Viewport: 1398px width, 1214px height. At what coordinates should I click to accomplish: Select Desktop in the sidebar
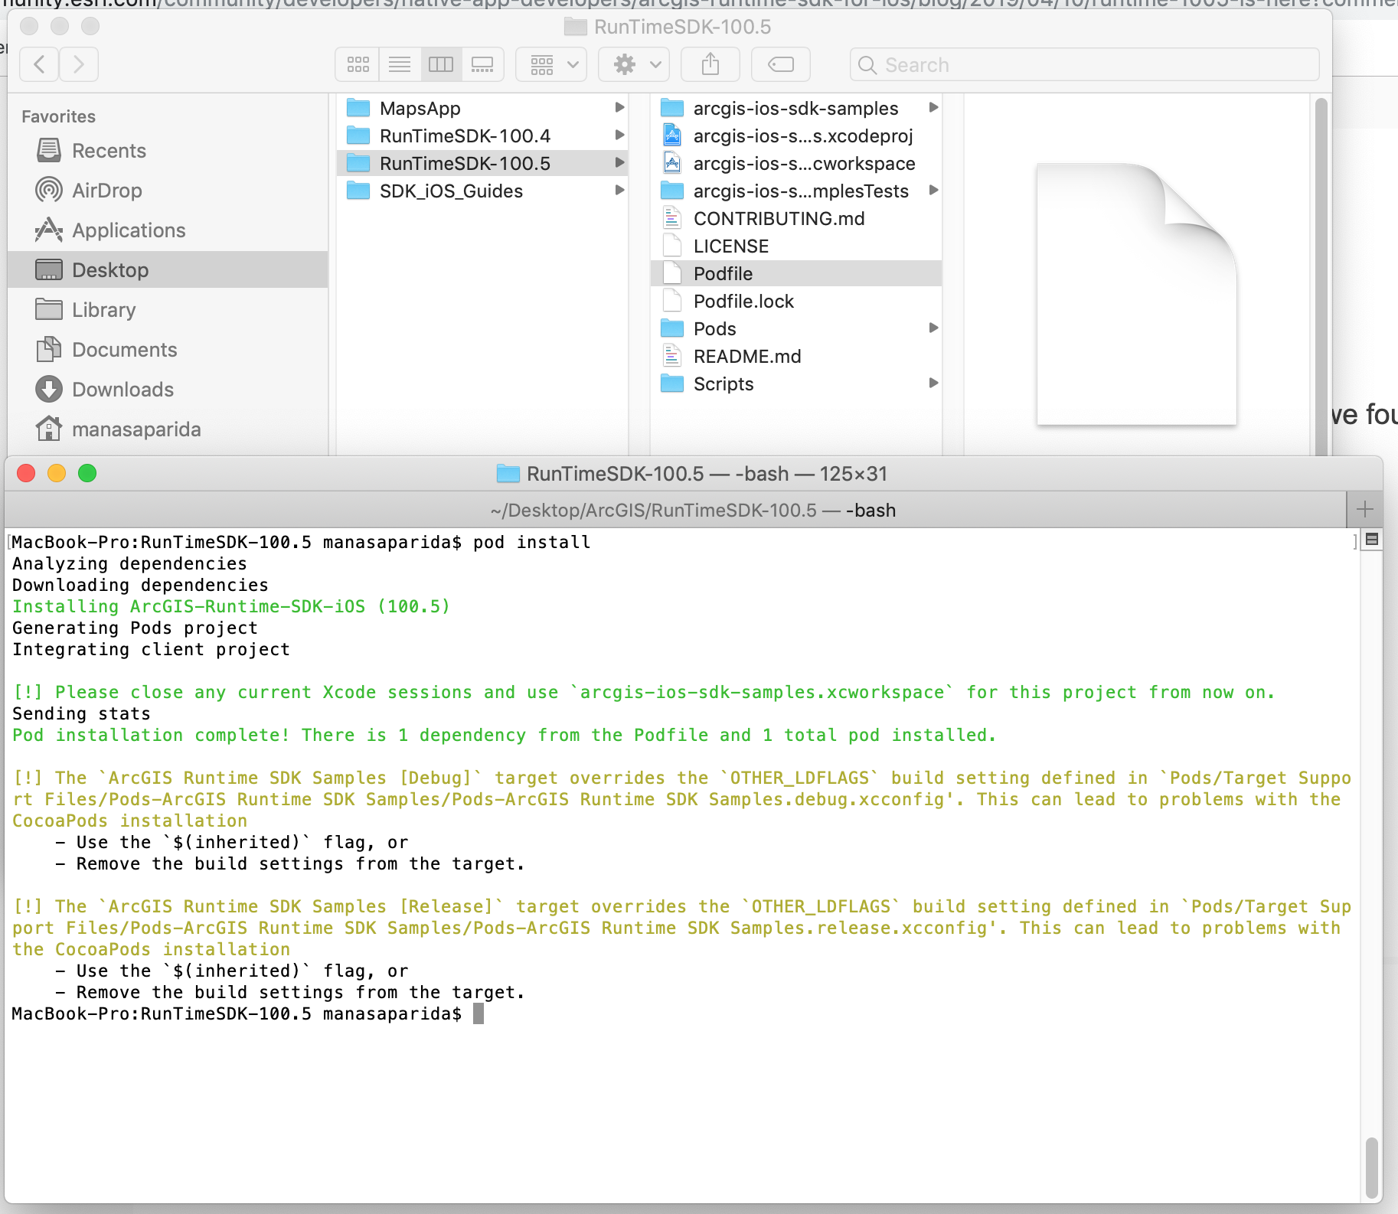[168, 270]
